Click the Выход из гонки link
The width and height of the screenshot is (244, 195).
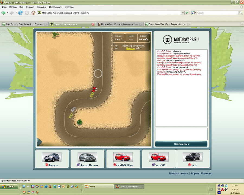coord(178,173)
